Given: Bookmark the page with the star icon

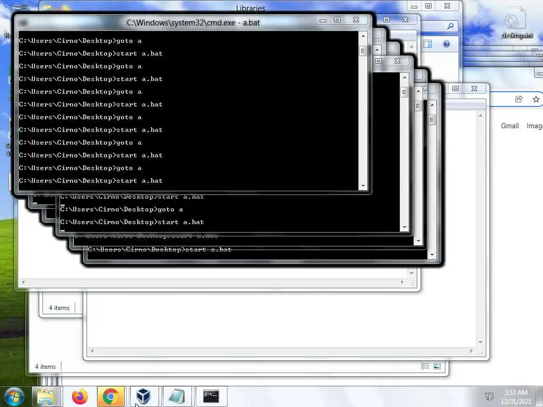Looking at the screenshot, I should tap(536, 99).
